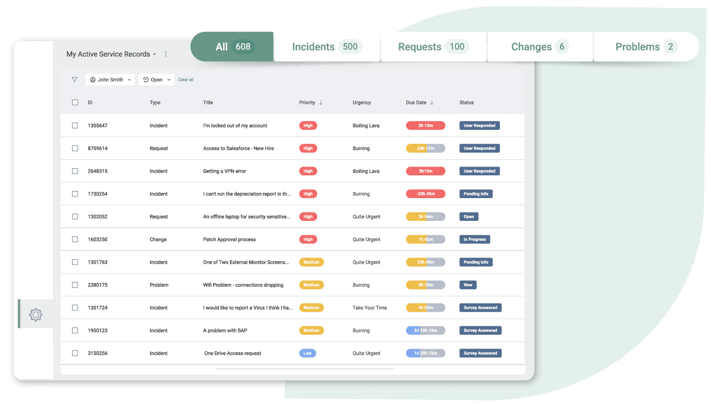Click User Responded status for record 8759614

[x=479, y=148]
